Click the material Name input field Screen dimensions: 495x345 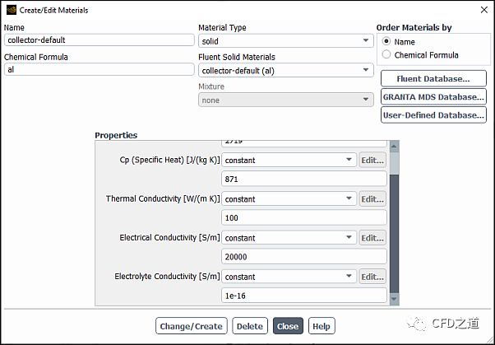point(98,40)
